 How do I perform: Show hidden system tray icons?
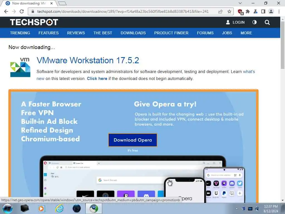coord(237,209)
